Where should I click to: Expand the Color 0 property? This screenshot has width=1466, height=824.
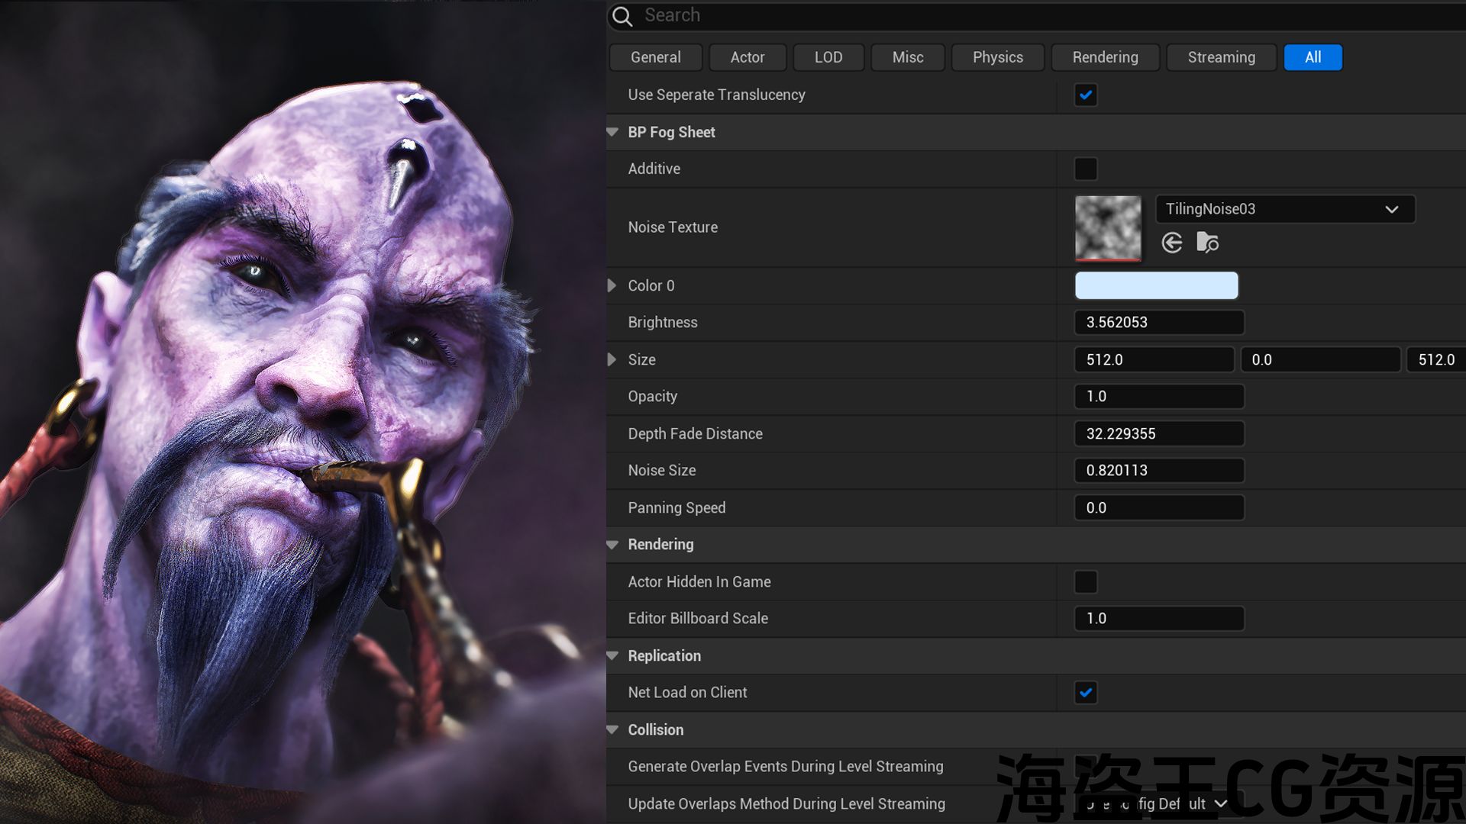(x=612, y=285)
